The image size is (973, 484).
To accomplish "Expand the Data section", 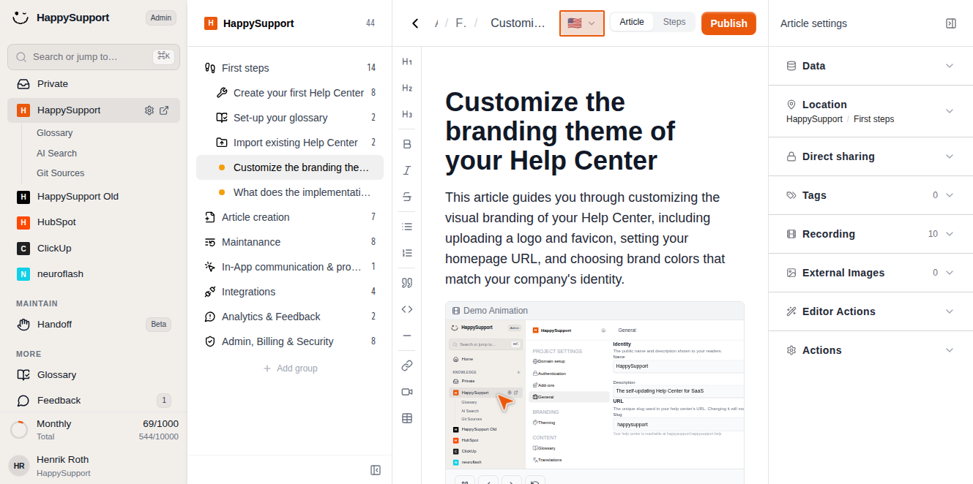I will tap(871, 66).
